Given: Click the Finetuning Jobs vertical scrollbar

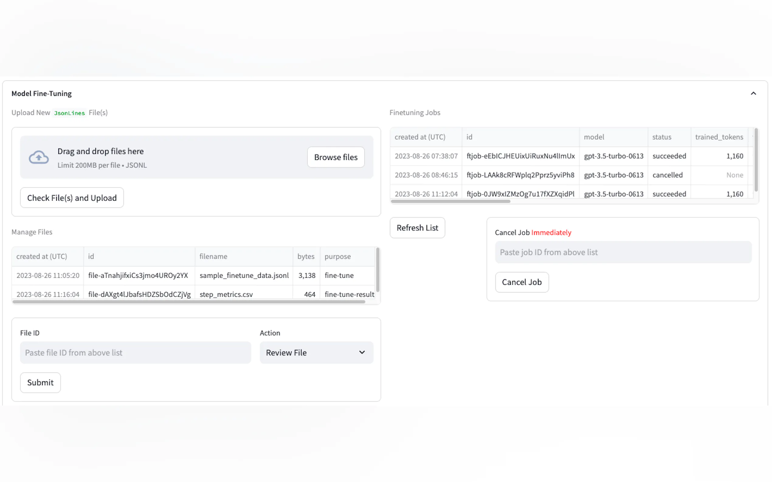Looking at the screenshot, I should [x=756, y=159].
